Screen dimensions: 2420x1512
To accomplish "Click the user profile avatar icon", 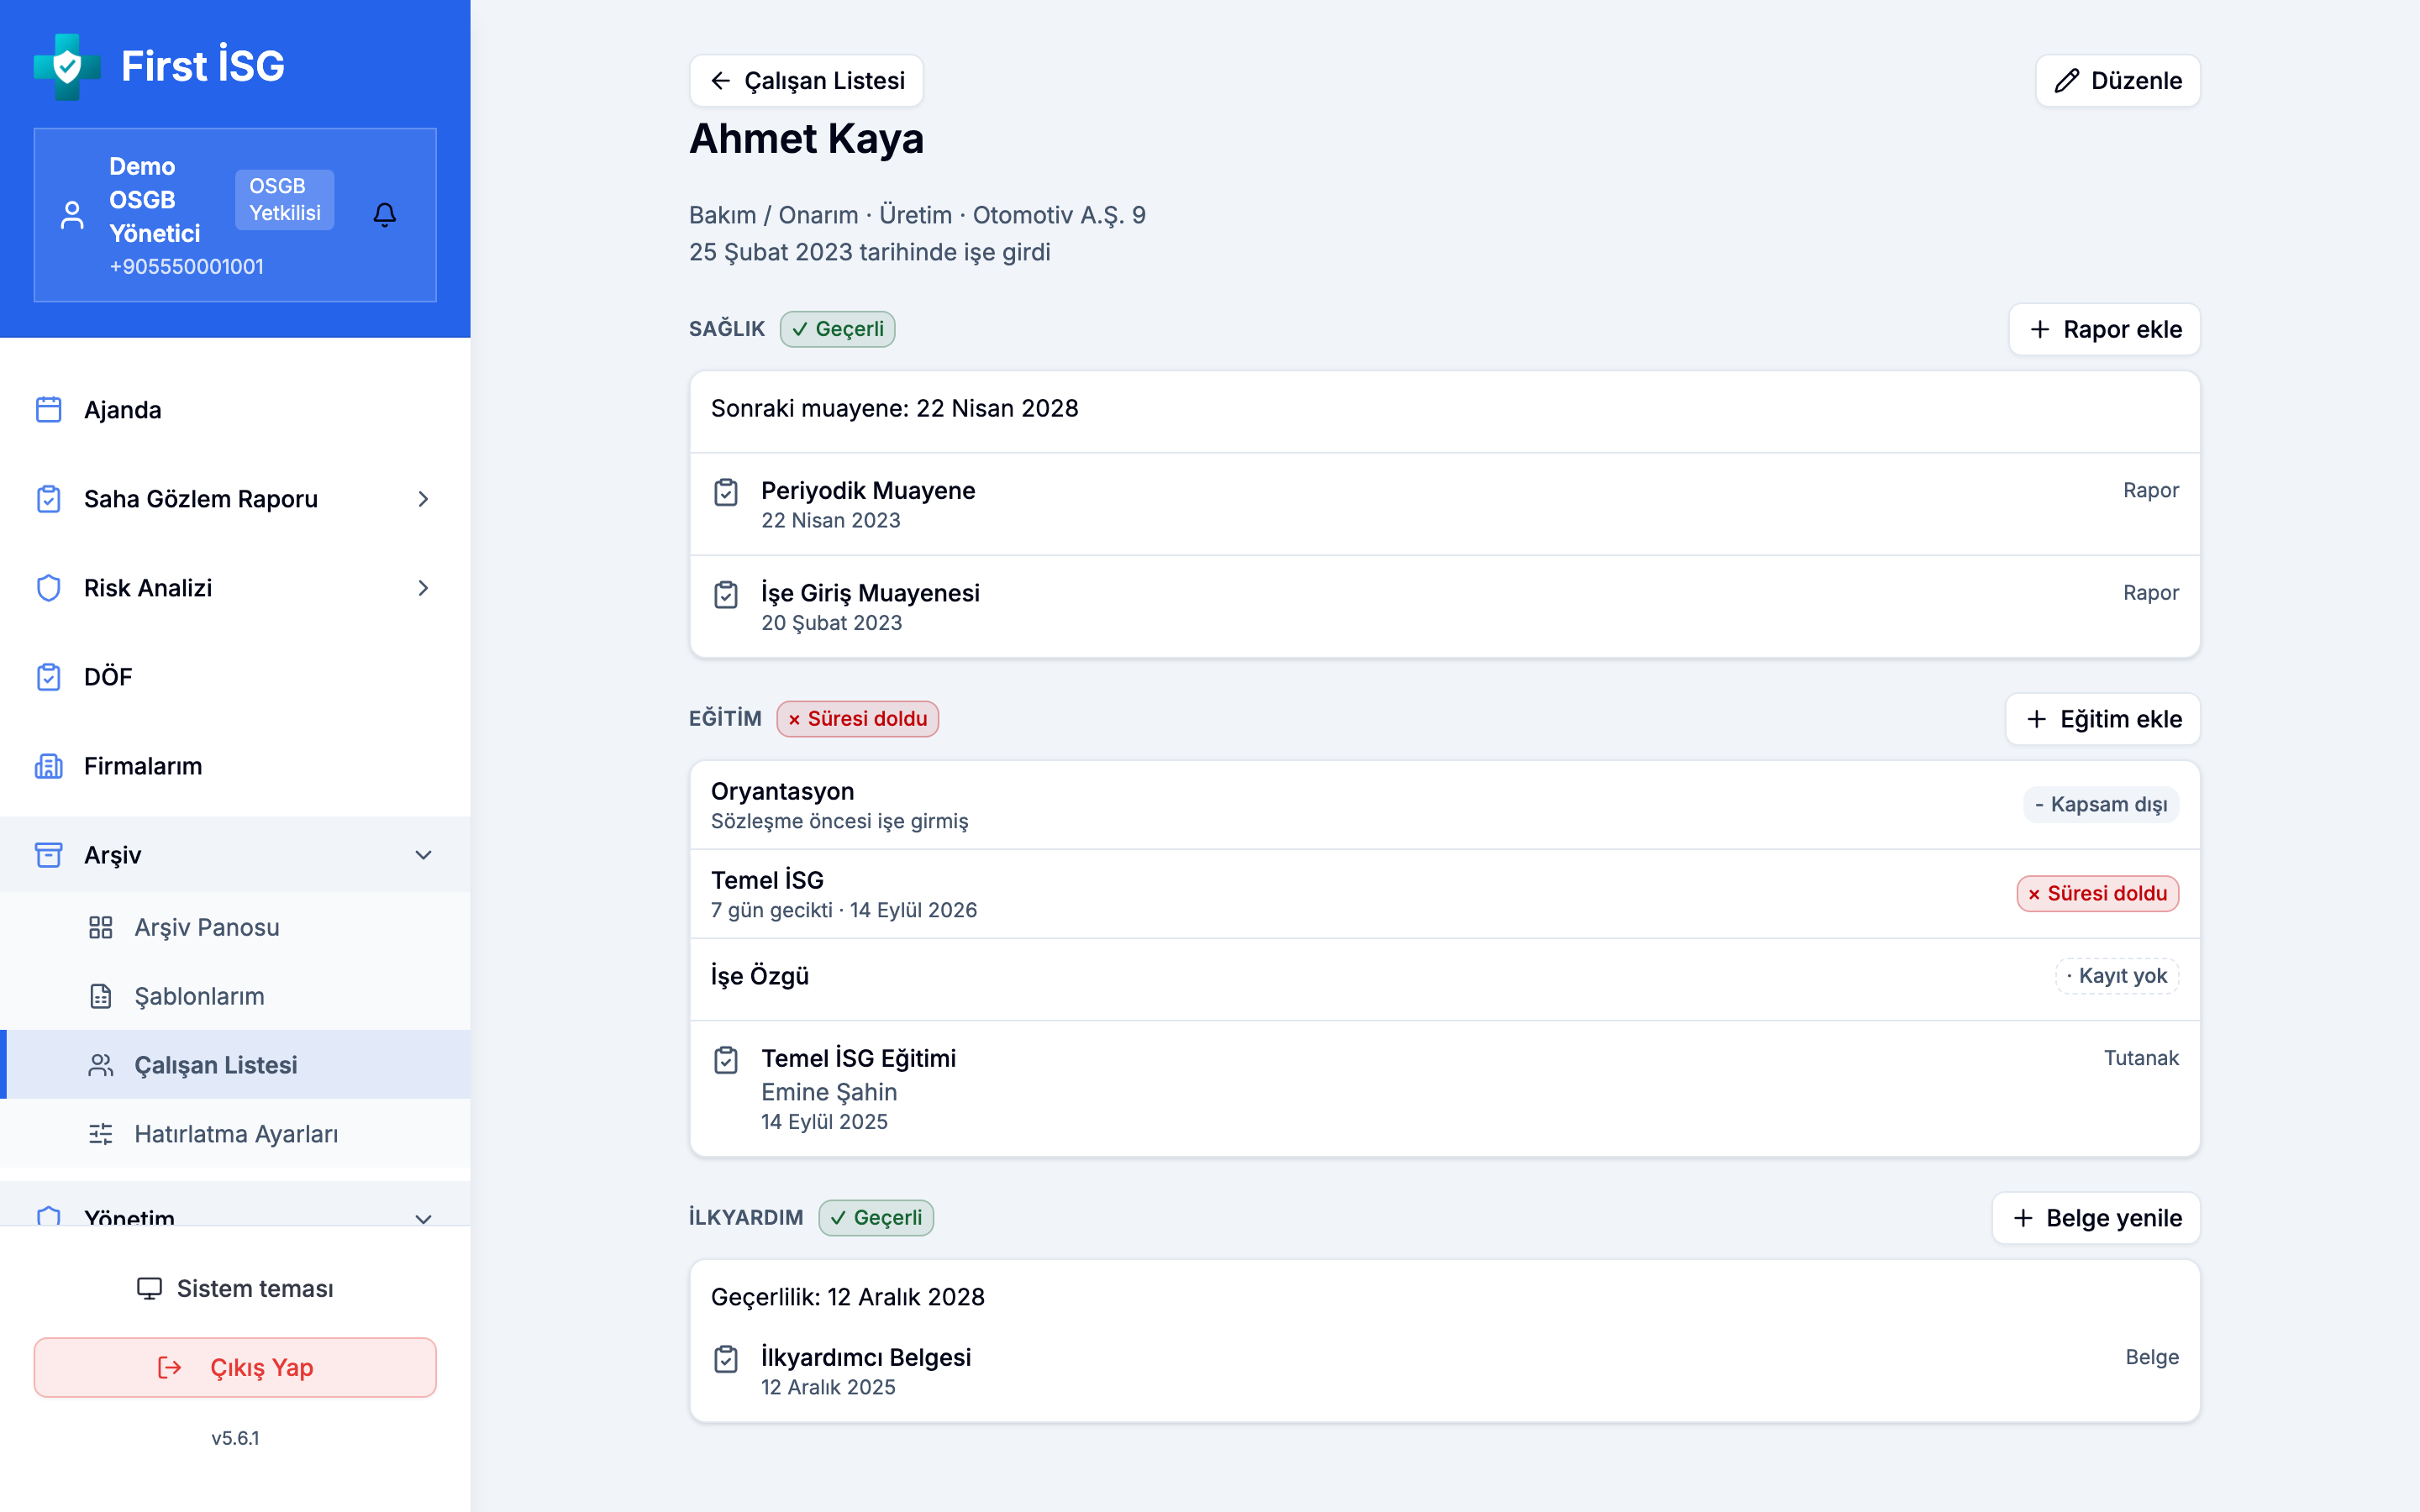I will coord(72,214).
